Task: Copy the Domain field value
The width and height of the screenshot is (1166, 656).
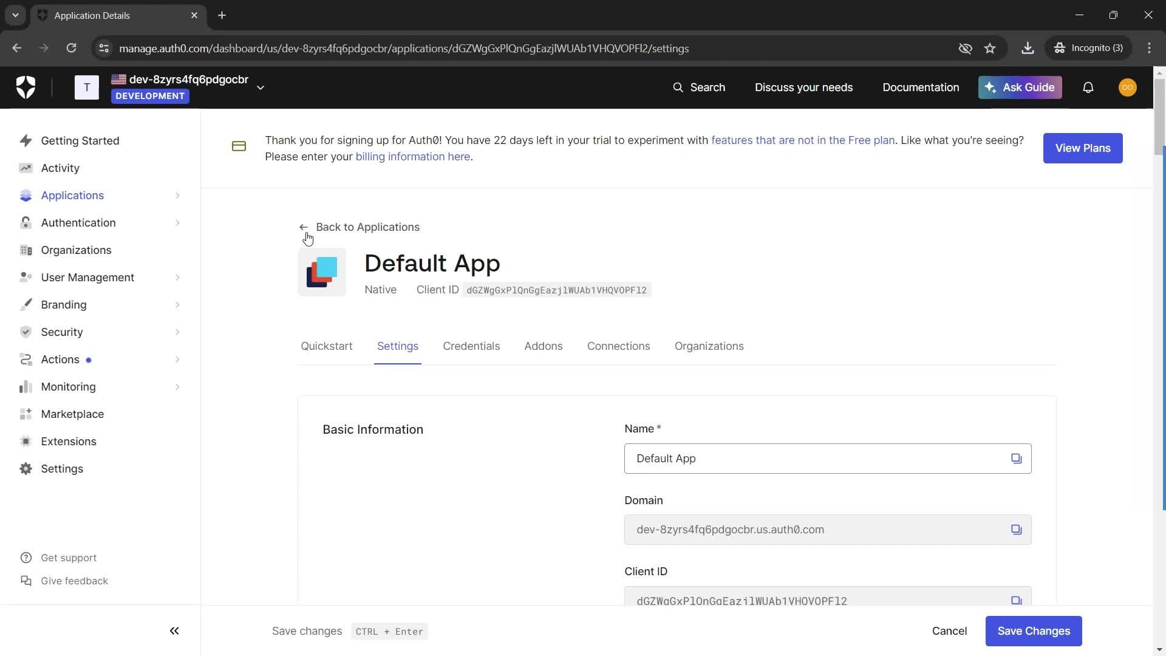Action: coord(1016,530)
